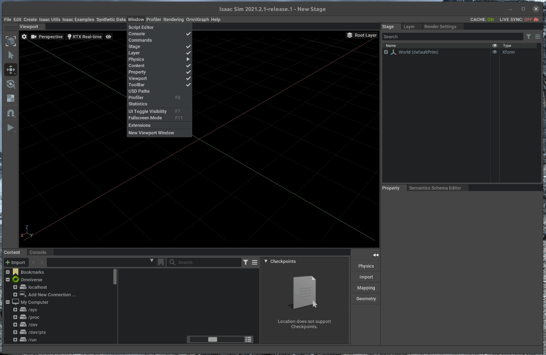
Task: Toggle Property window in Window menu
Action: (159, 72)
